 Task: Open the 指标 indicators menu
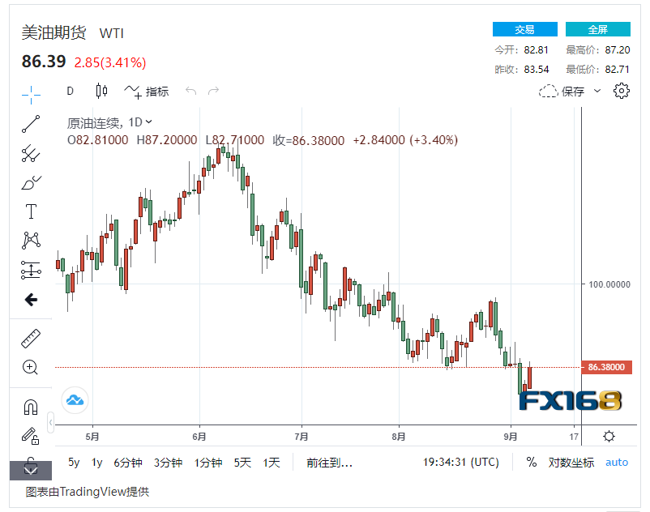point(147,91)
